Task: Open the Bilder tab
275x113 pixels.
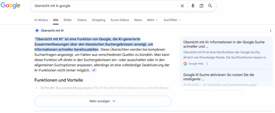Action: 68,20
